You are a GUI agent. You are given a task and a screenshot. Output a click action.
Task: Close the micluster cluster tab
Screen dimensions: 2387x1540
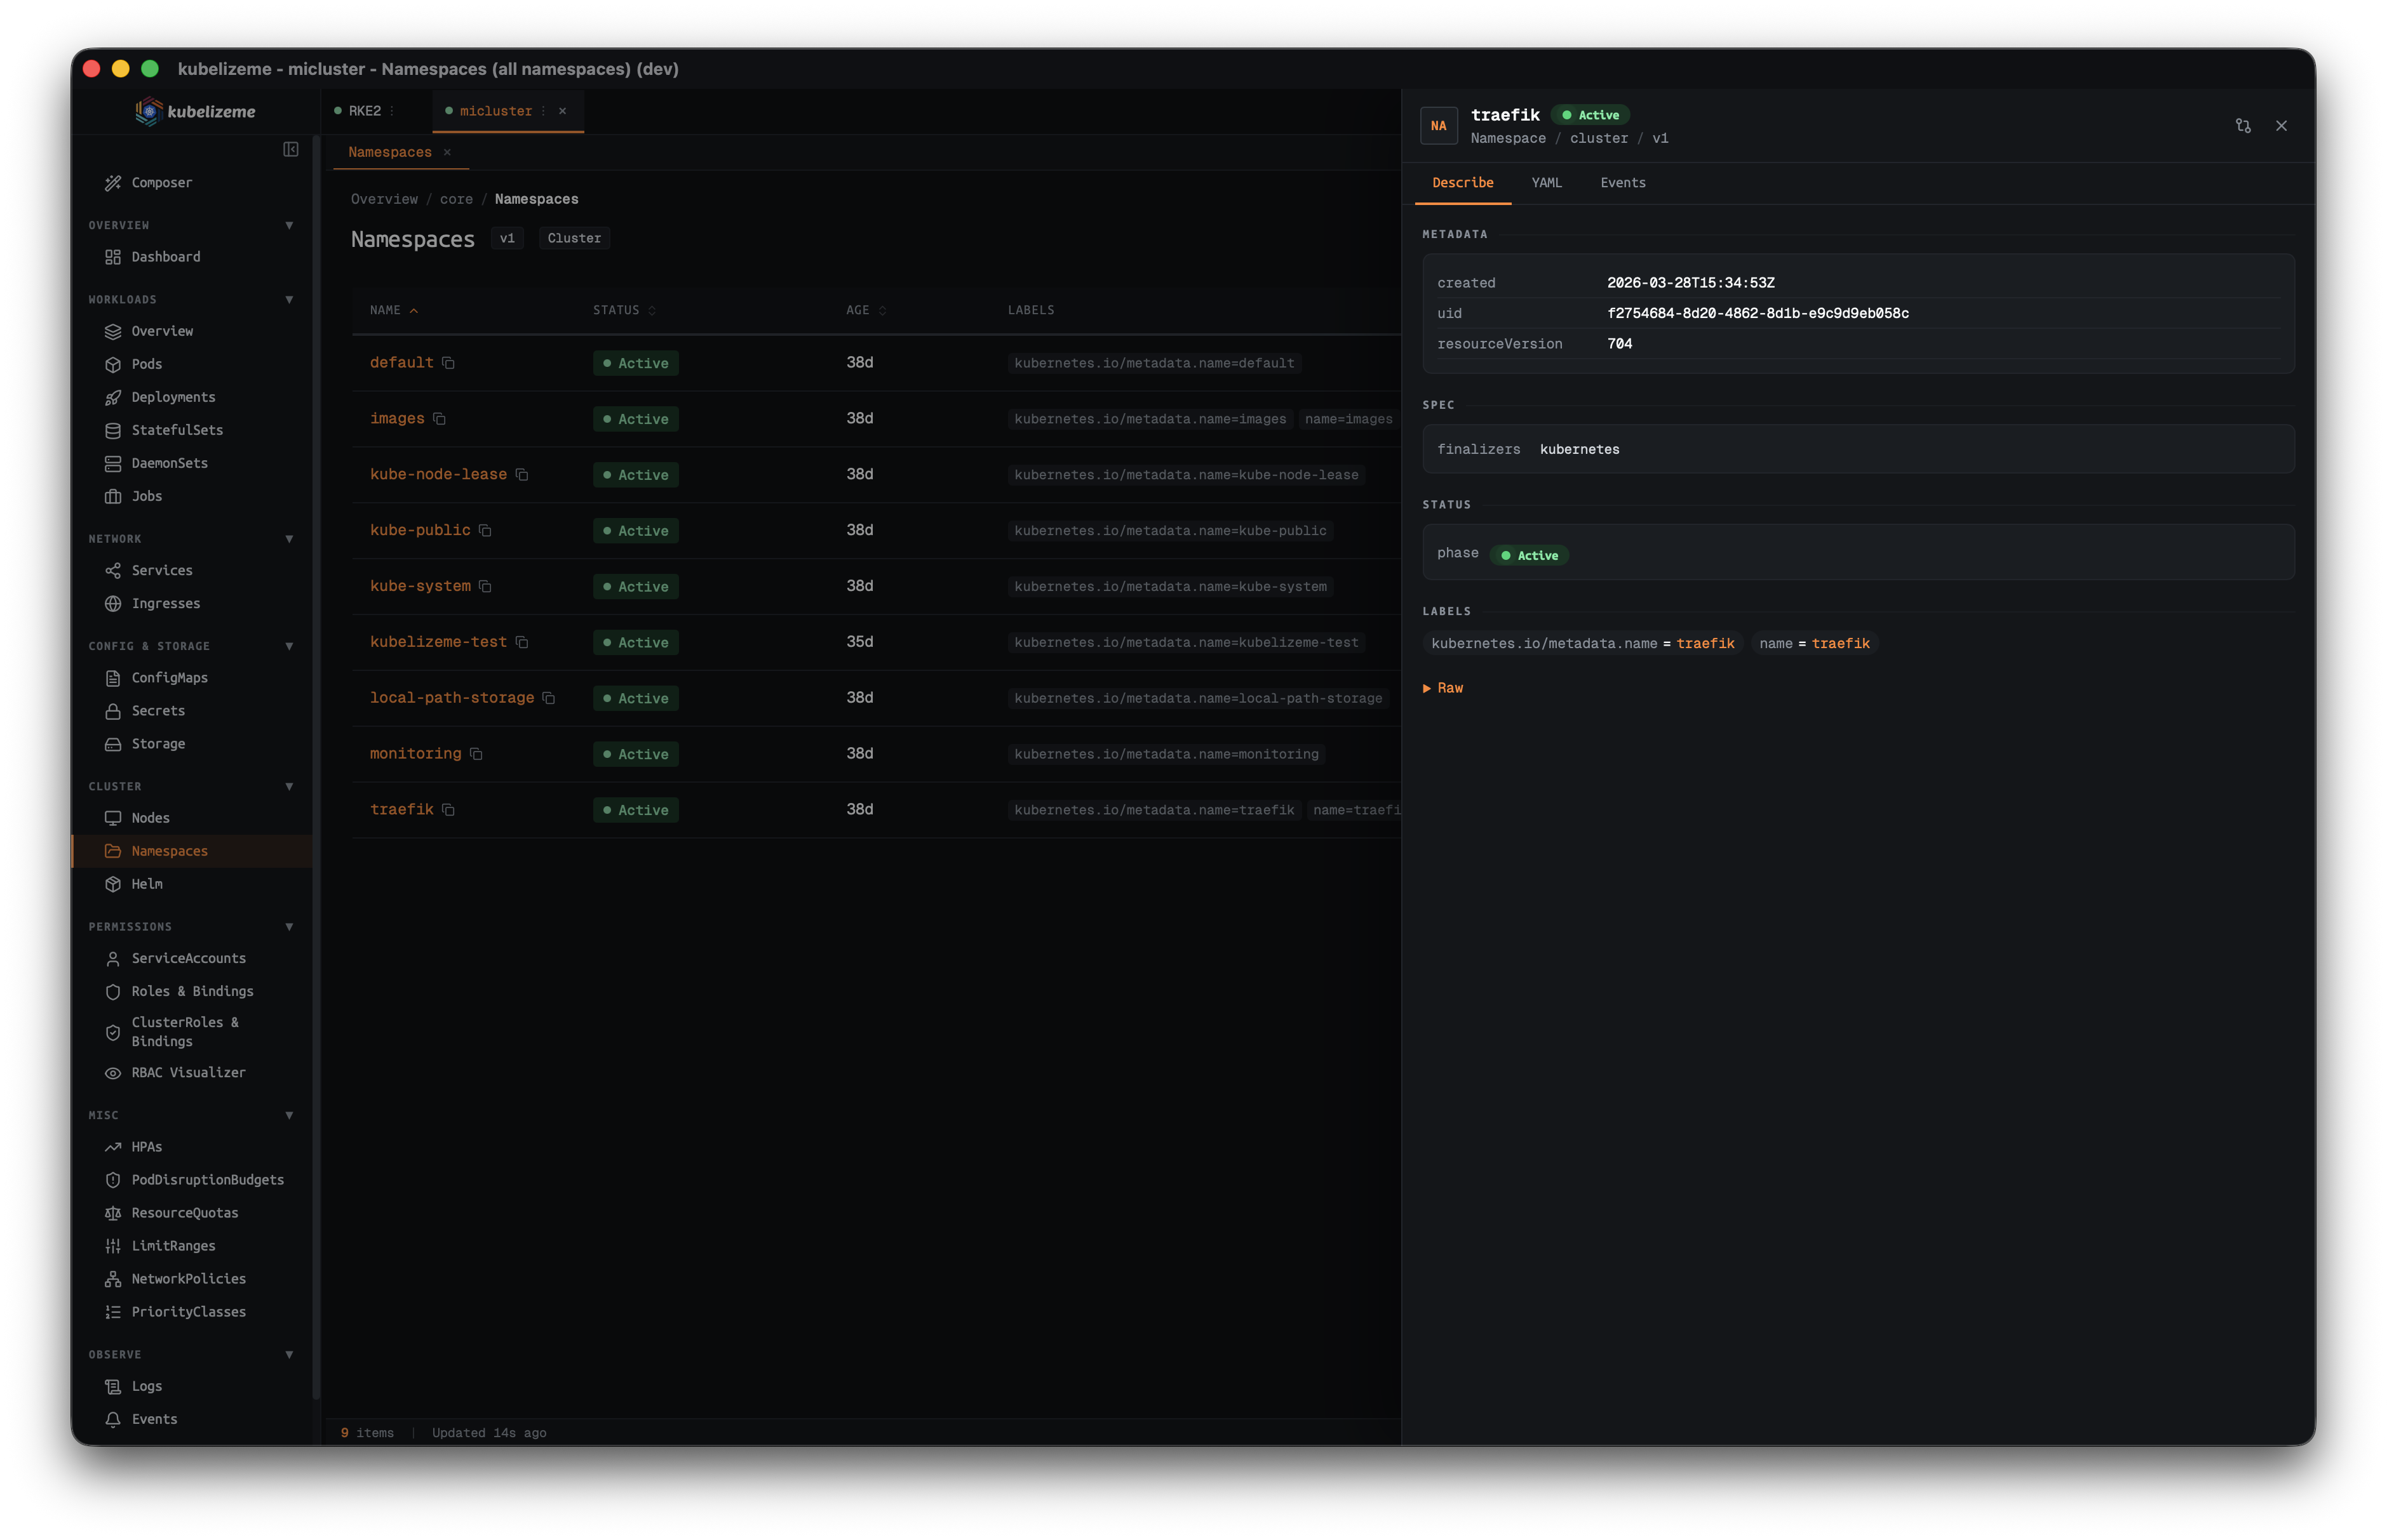(562, 111)
